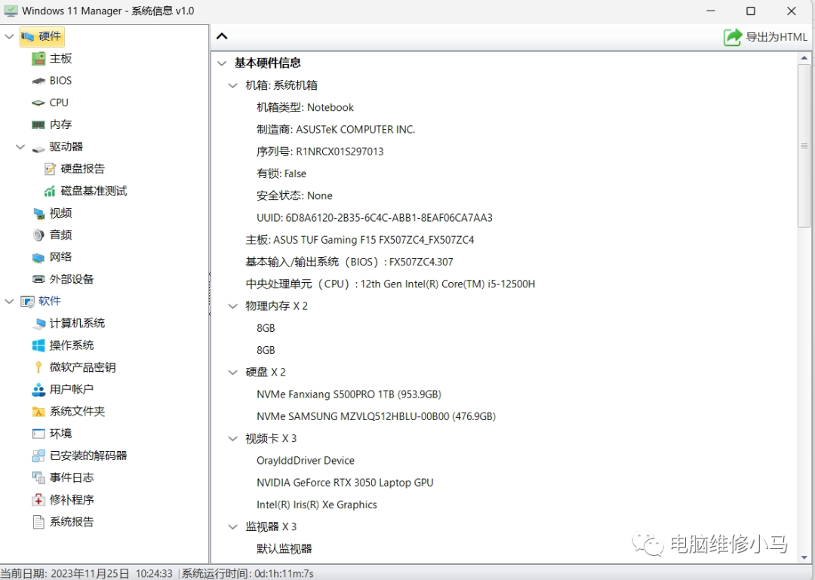Click 系统运行时间 uptime in status bar

[x=248, y=573]
